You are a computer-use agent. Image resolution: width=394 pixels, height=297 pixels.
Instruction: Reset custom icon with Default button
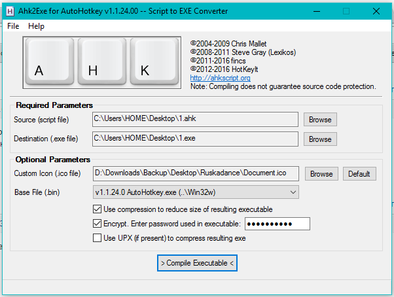tap(359, 174)
